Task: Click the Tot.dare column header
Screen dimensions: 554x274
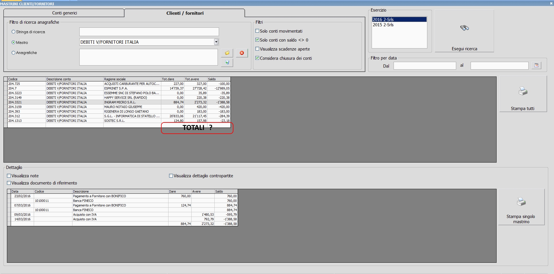Action: point(173,79)
